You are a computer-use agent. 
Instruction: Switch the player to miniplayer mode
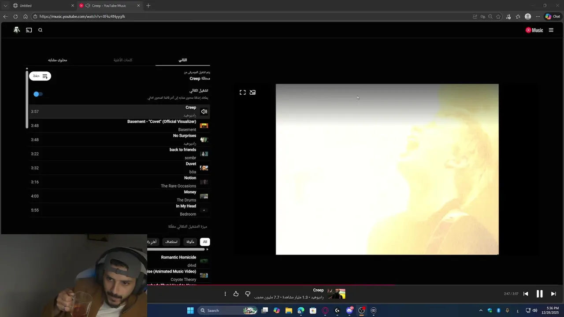[252, 92]
